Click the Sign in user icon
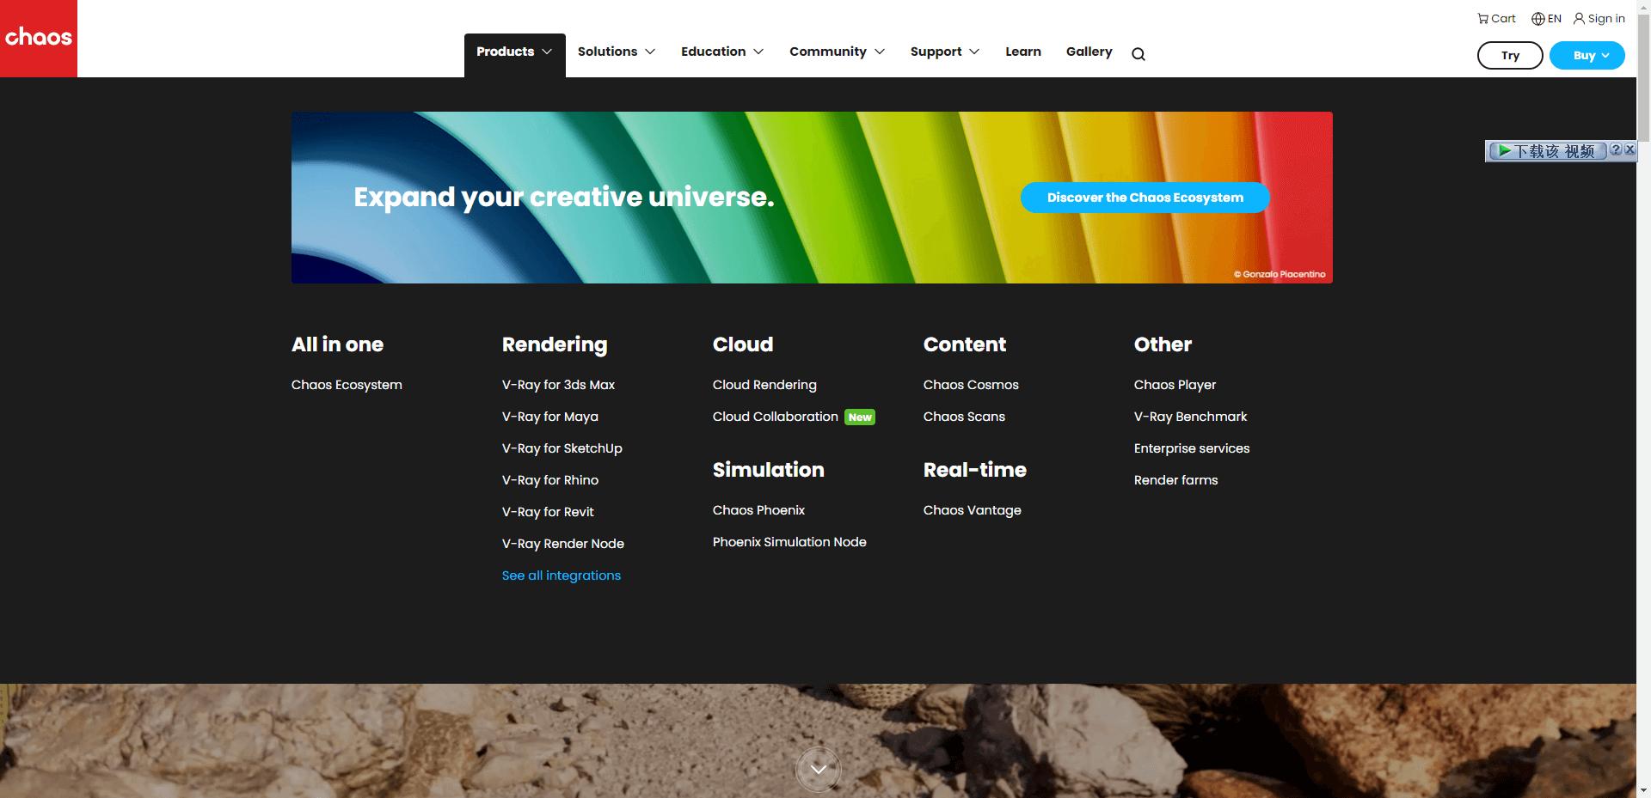 (x=1579, y=19)
